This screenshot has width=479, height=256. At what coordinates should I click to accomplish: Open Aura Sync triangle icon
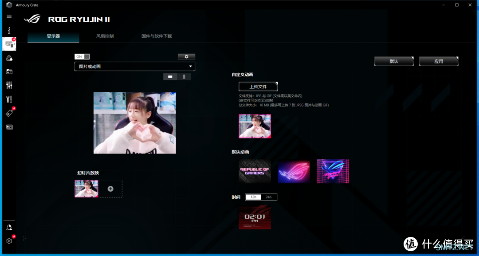coord(9,58)
